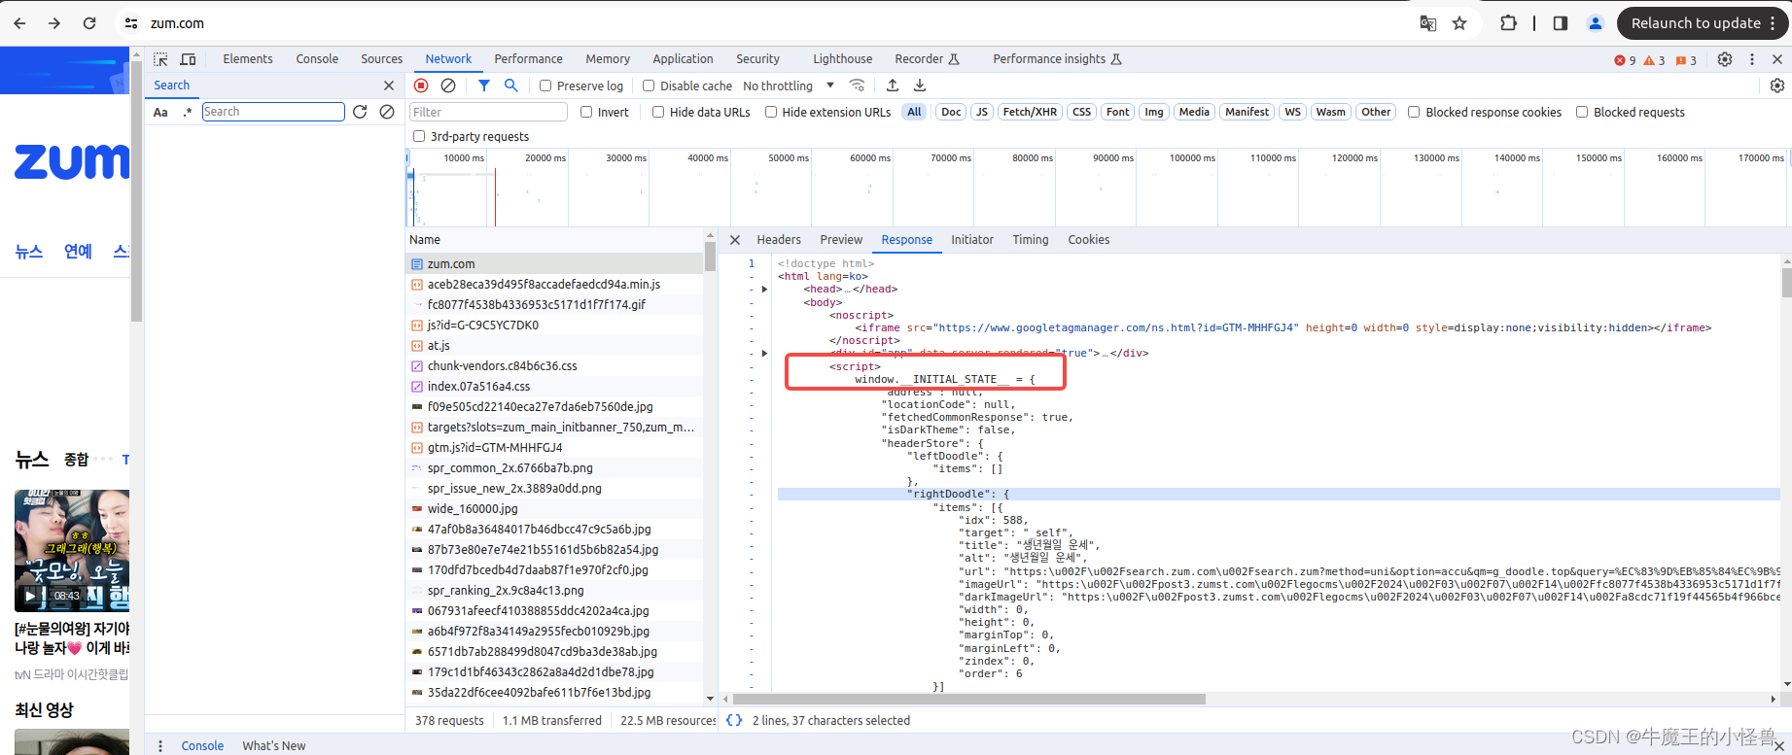Tick the 3rd-party requests checkbox
Viewport: 1792px width, 755px height.
pos(419,136)
